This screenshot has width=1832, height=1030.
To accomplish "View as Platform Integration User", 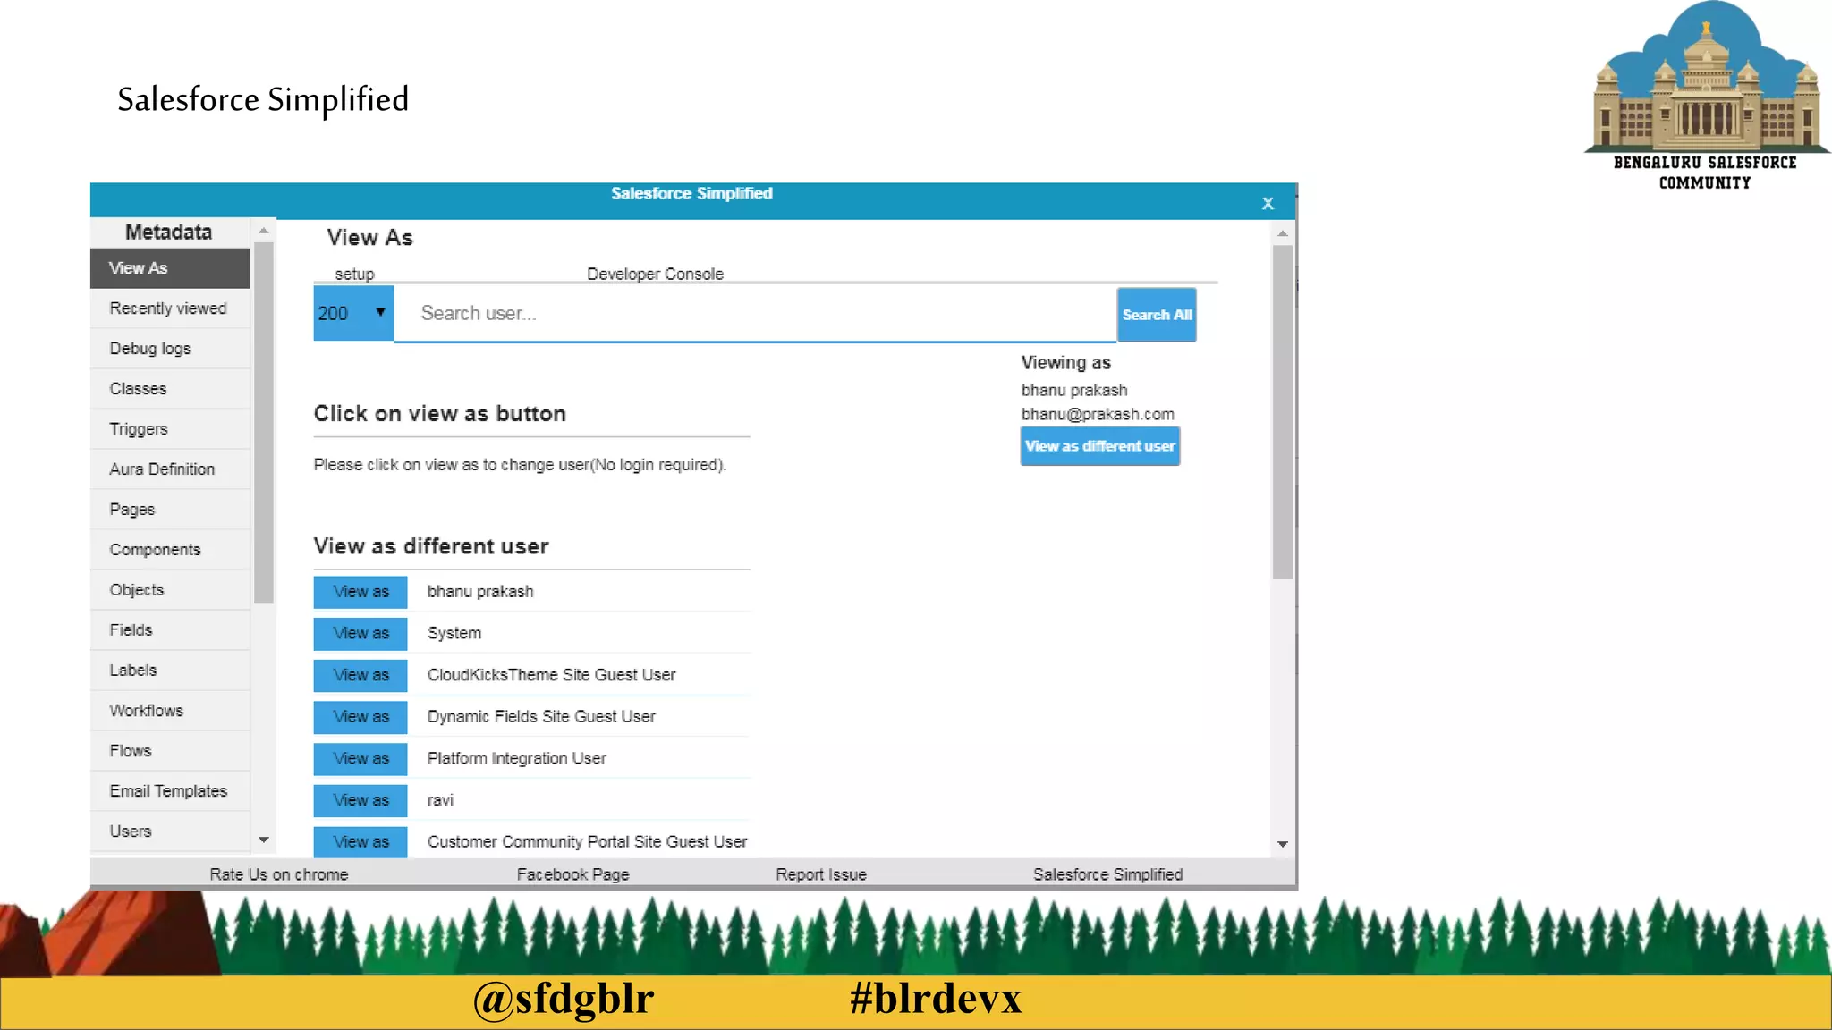I will 360,758.
